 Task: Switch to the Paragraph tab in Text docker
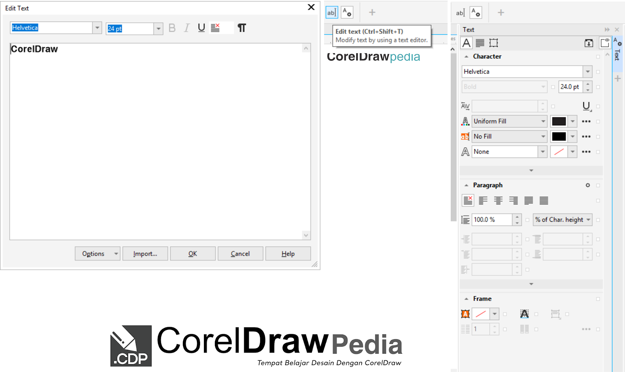[480, 43]
